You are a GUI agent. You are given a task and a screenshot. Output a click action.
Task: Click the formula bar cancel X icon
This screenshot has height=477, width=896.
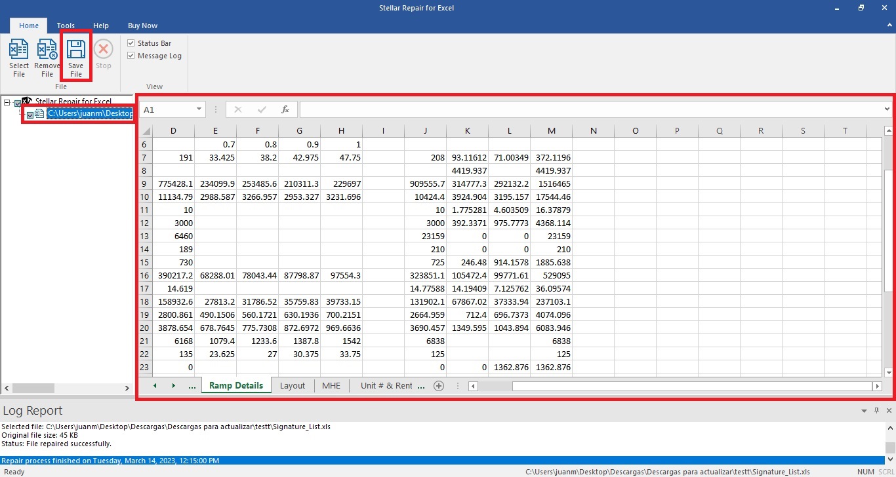click(x=238, y=109)
